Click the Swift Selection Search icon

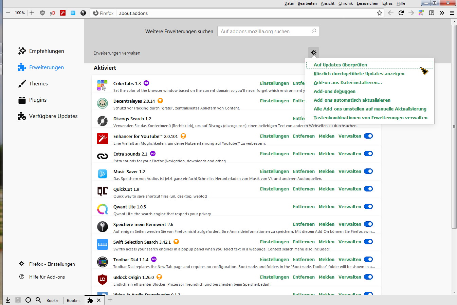pos(103,244)
